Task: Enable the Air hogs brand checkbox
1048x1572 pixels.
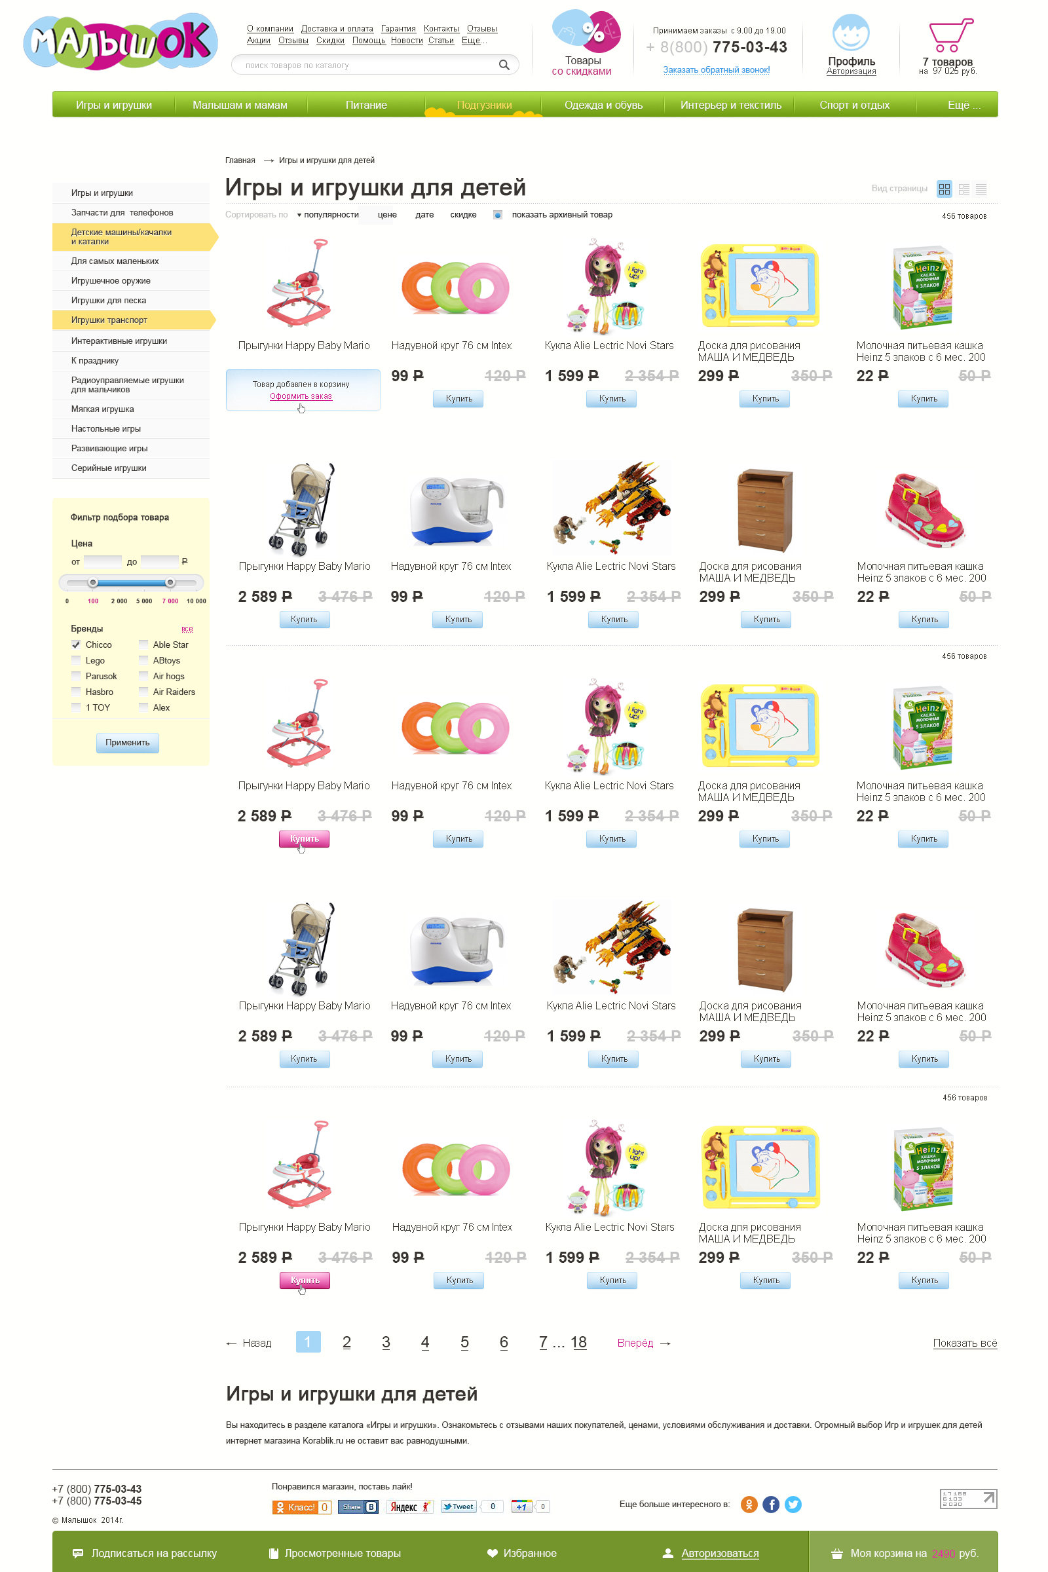Action: tap(143, 676)
